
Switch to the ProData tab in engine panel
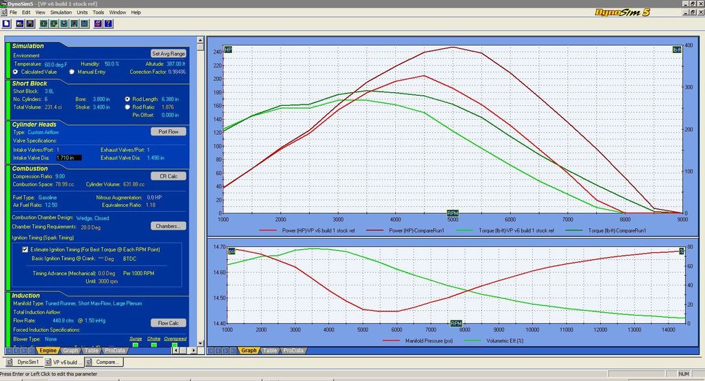(115, 351)
